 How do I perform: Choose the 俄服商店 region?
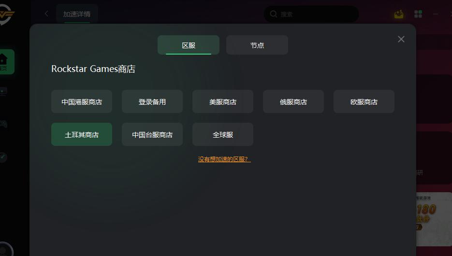coord(293,101)
